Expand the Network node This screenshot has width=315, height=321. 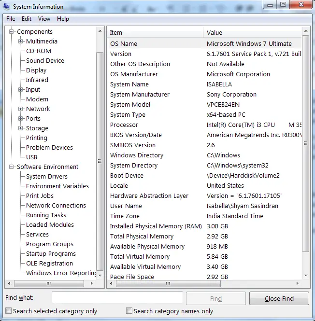pos(20,109)
